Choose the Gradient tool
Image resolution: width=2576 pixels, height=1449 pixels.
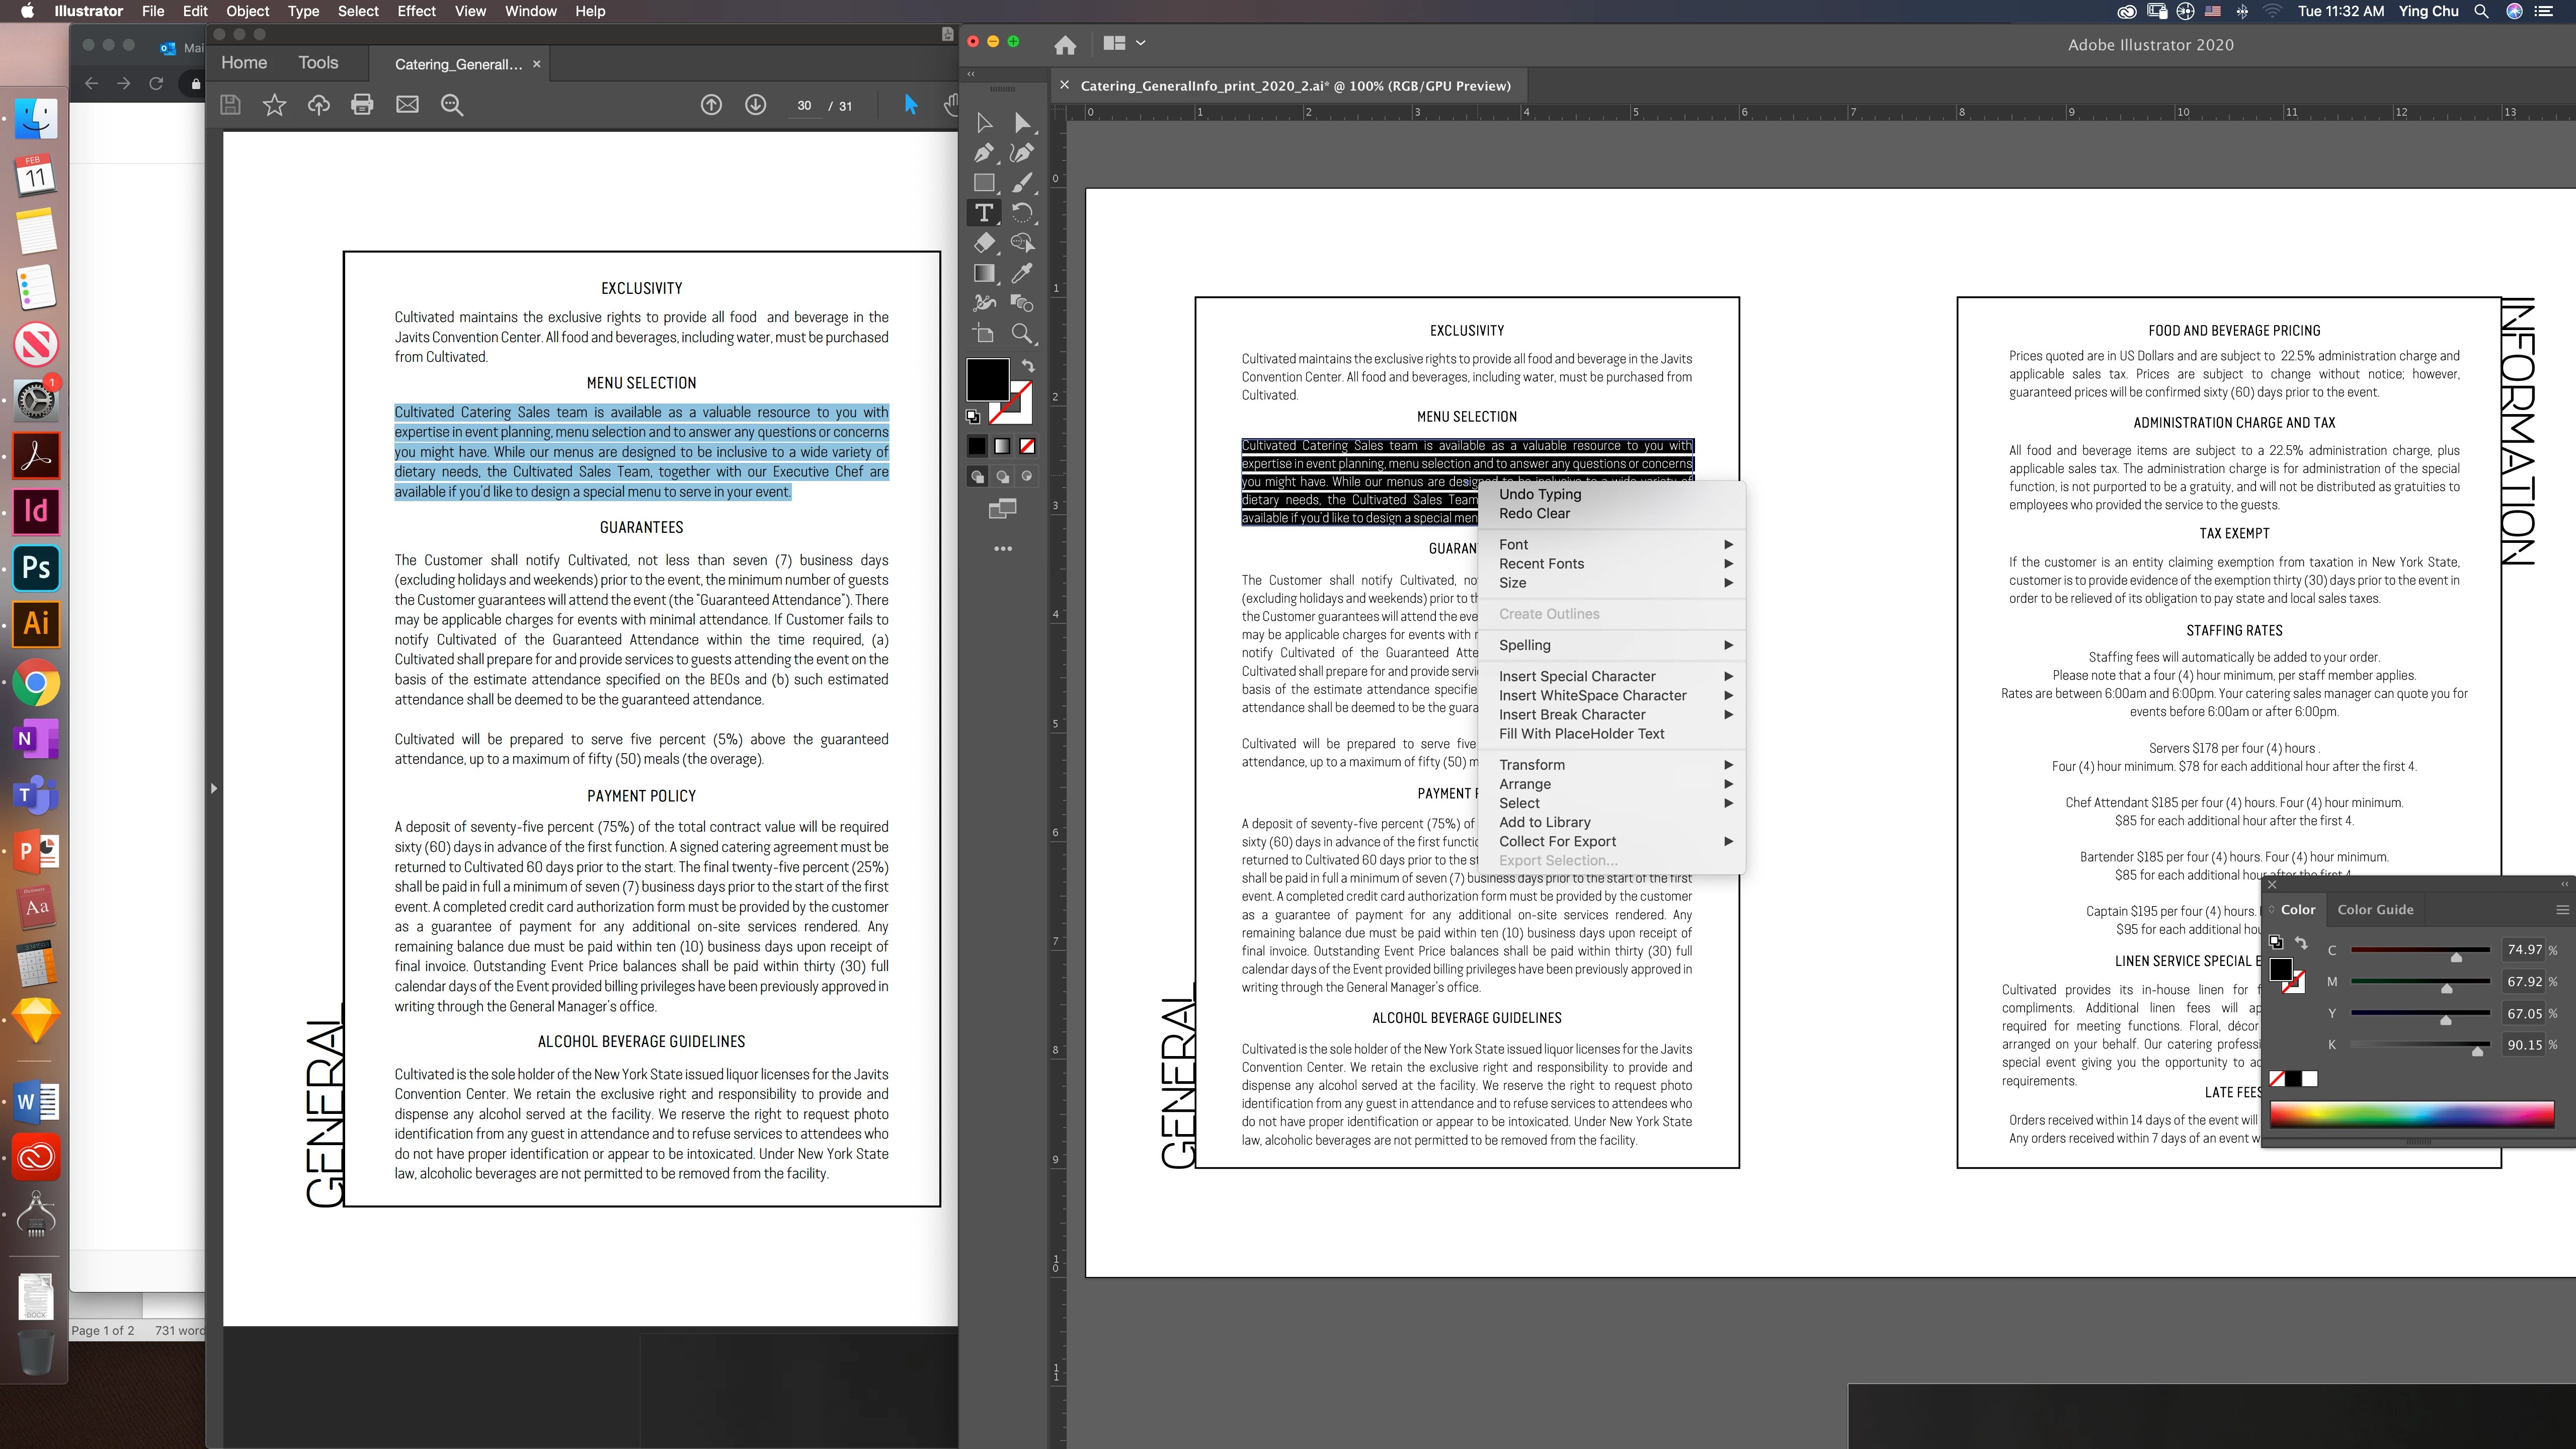(x=984, y=273)
